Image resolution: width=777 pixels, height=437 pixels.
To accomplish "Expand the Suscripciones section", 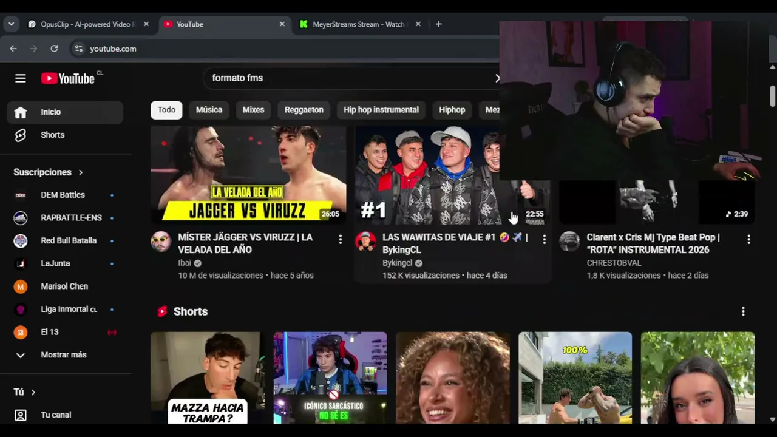I will click(49, 172).
